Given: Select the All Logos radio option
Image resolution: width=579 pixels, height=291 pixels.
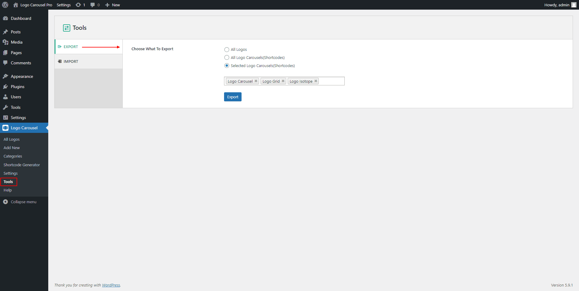Looking at the screenshot, I should coord(227,50).
